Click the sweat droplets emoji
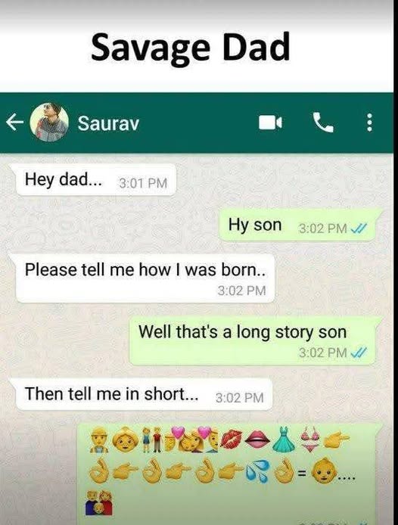398x525 pixels. point(258,470)
